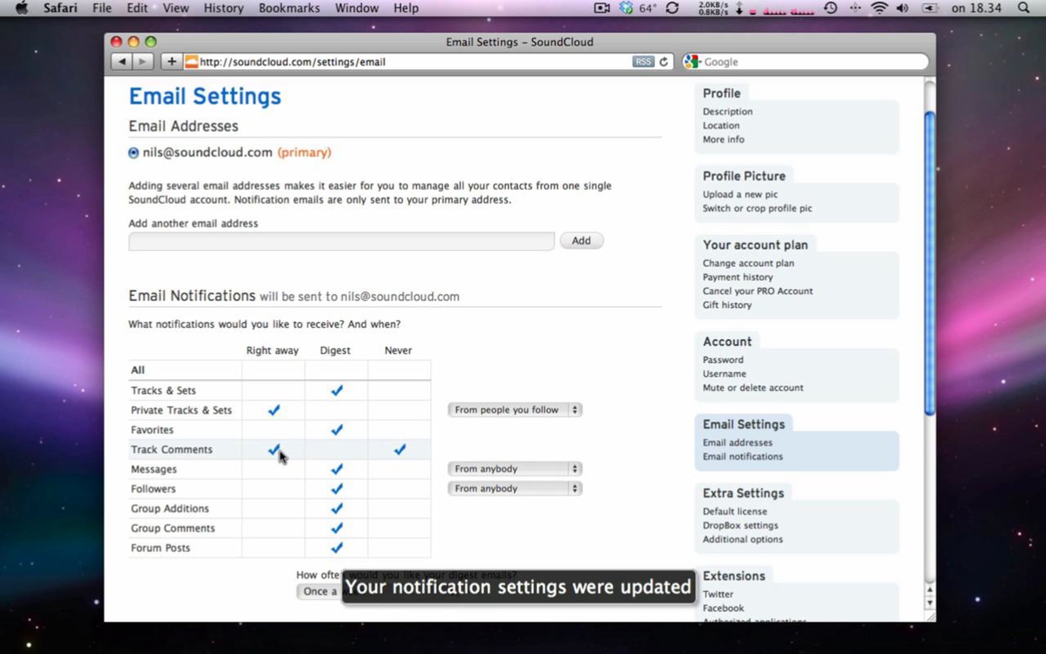Click the network speed KB/s readout
Image resolution: width=1046 pixels, height=654 pixels.
[x=713, y=8]
